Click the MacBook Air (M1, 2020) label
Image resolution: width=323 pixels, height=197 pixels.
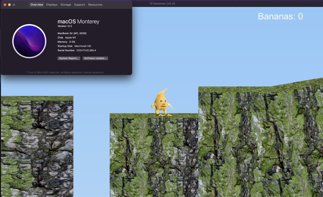point(72,33)
